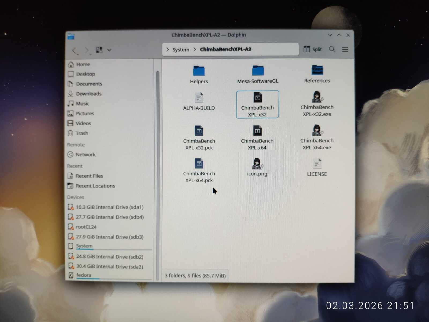Select the System device entry
Screen dimensions: 429x322
(x=110, y=246)
